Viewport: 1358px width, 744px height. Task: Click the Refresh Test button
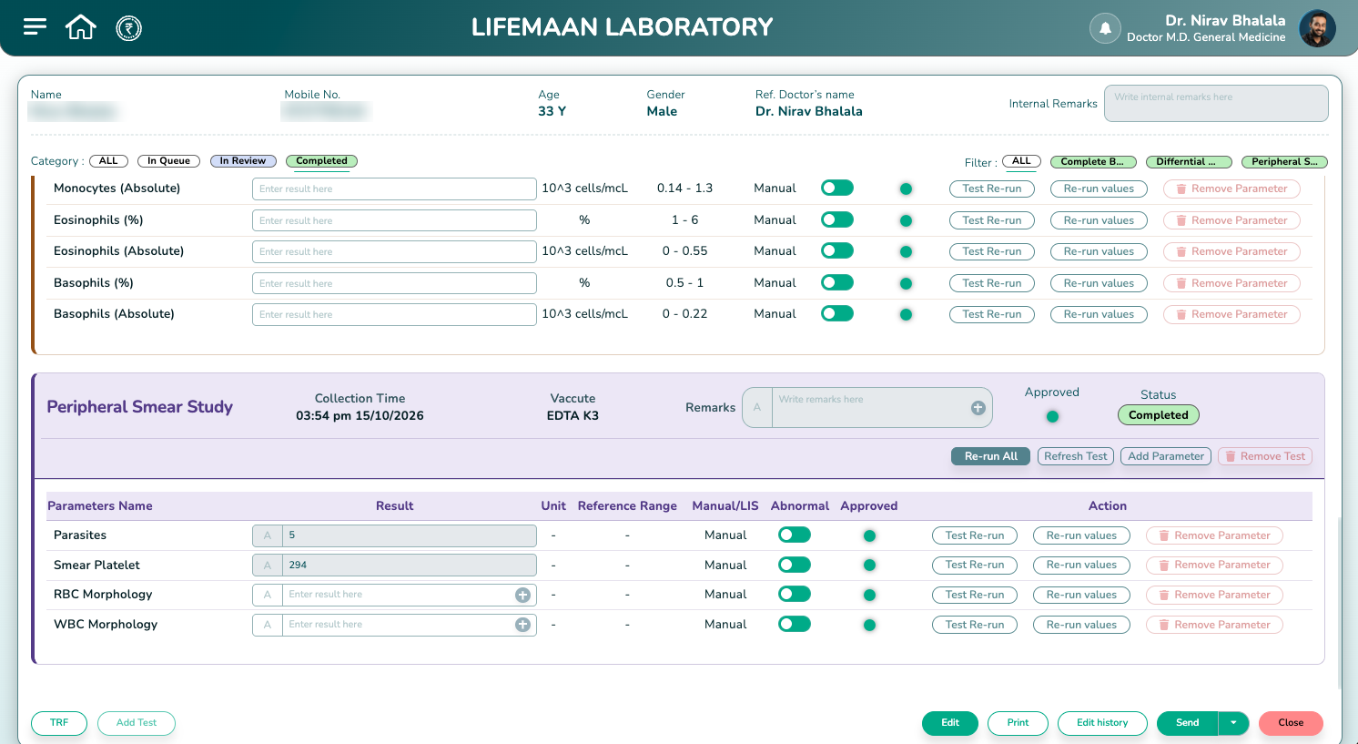tap(1076, 456)
